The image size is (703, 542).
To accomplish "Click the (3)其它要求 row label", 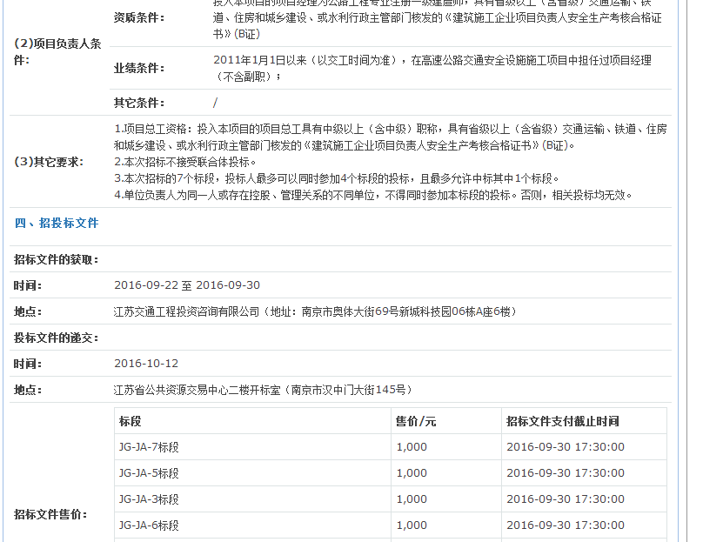I will tap(49, 162).
